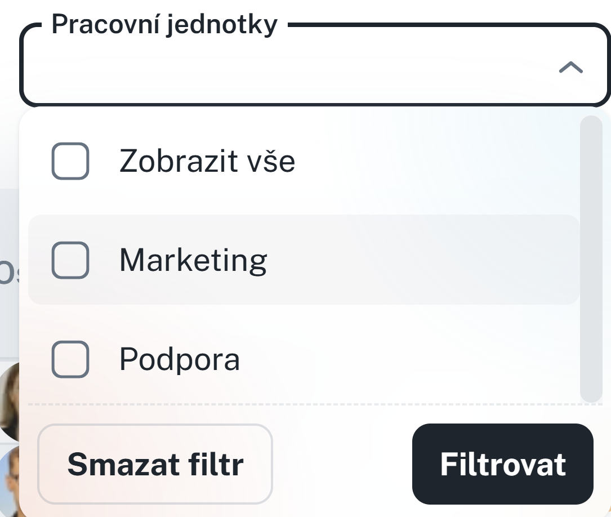Click empty space in highlighted Marketing row
611x517 pixels.
422,260
